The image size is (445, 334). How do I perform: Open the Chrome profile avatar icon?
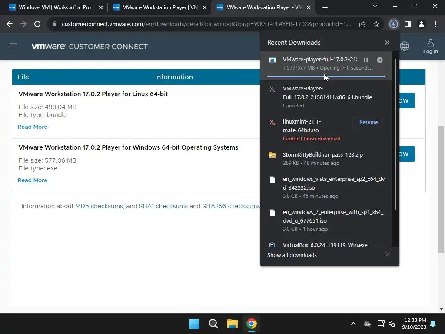pyautogui.click(x=422, y=24)
